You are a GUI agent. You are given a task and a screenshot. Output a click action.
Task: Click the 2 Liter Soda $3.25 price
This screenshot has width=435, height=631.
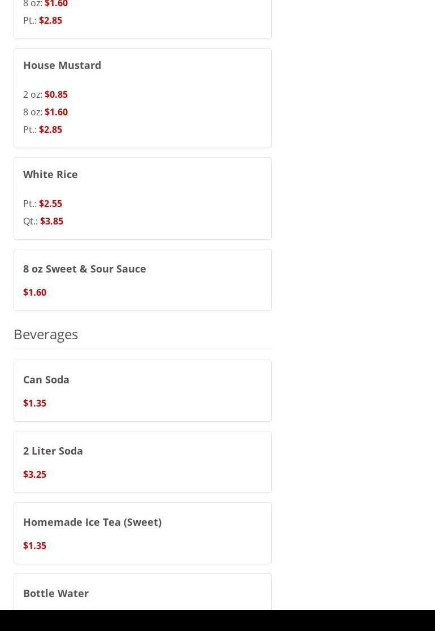(34, 474)
